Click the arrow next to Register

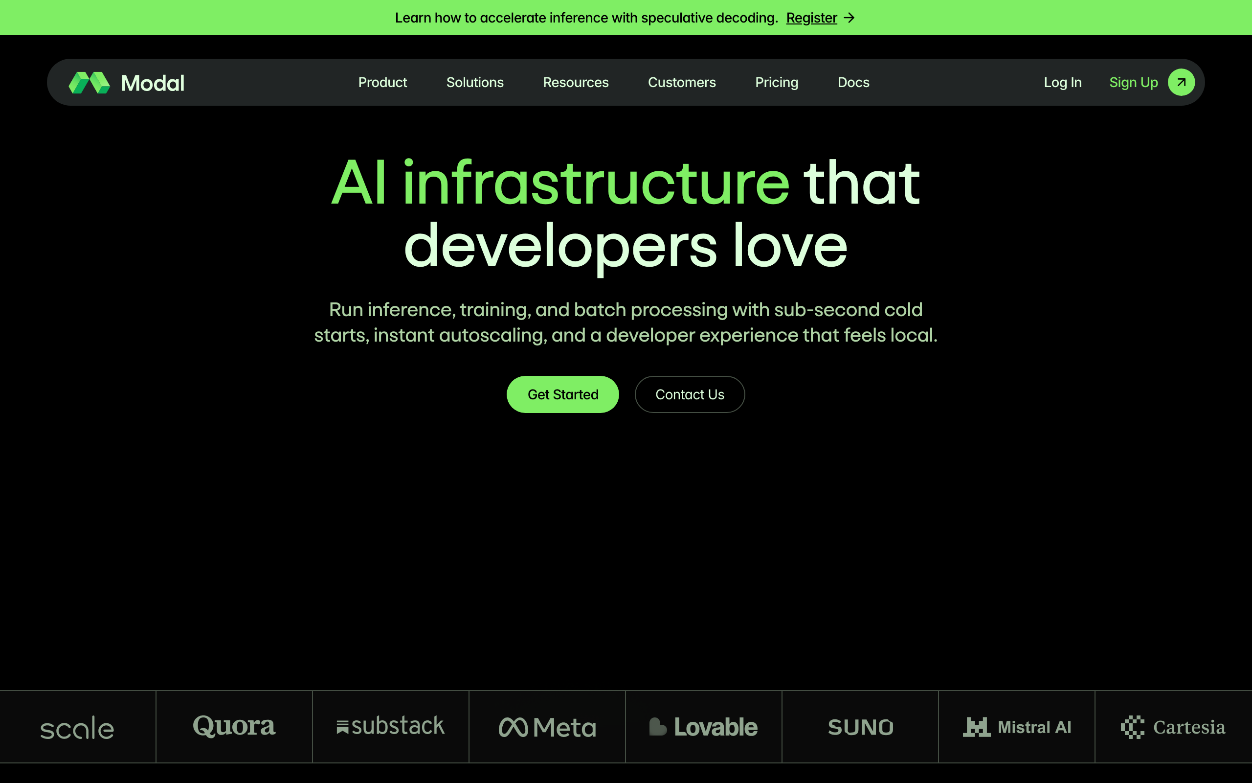coord(849,18)
